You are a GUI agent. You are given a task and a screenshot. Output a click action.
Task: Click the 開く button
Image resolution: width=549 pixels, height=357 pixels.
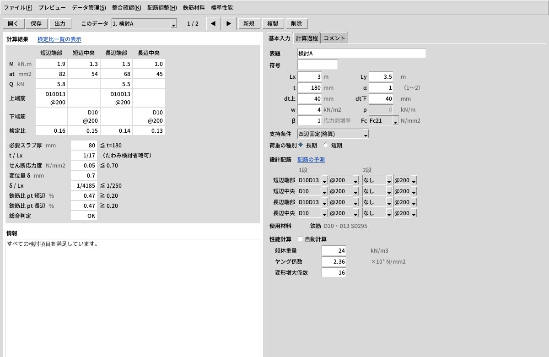point(14,24)
